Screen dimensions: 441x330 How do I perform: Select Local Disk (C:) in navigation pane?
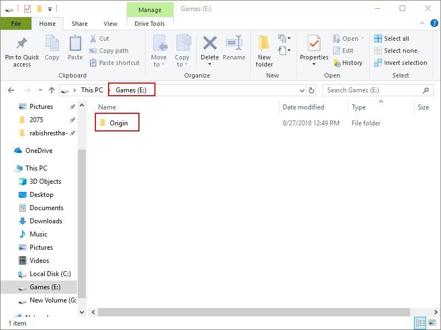point(50,274)
